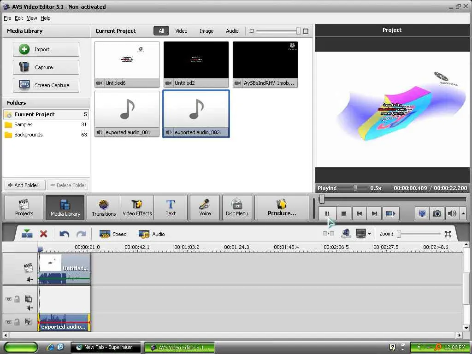The height and width of the screenshot is (354, 472).
Task: Switch to Media Library panel
Action: coord(65,208)
